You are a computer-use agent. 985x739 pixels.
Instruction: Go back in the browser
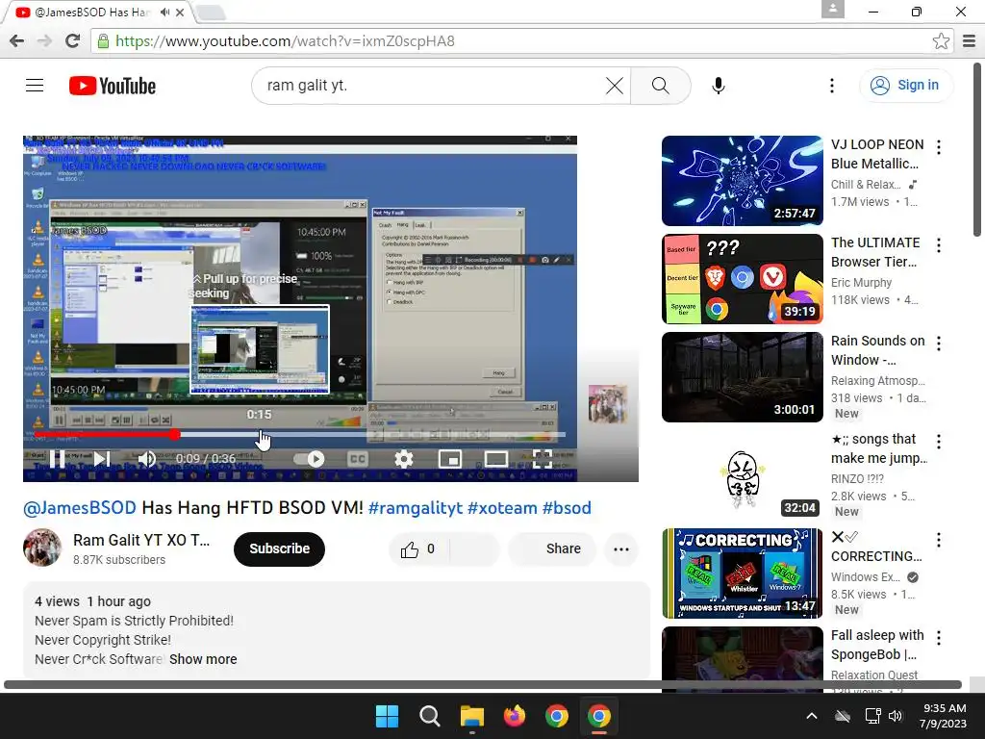coord(17,41)
